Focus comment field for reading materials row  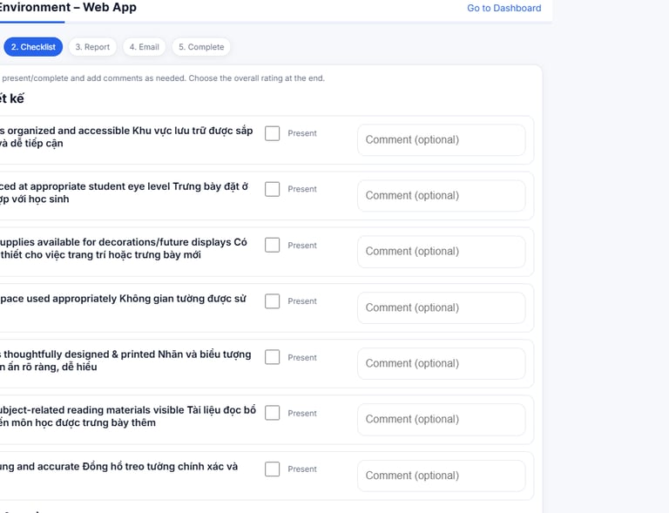pyautogui.click(x=441, y=420)
